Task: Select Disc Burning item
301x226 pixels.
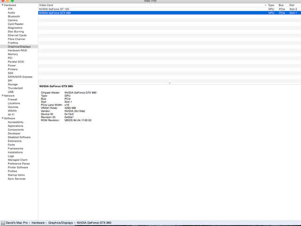Action: tap(16, 32)
